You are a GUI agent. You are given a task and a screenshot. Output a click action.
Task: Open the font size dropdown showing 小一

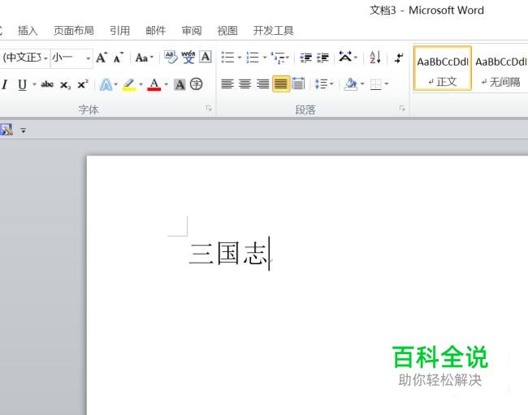pos(89,58)
